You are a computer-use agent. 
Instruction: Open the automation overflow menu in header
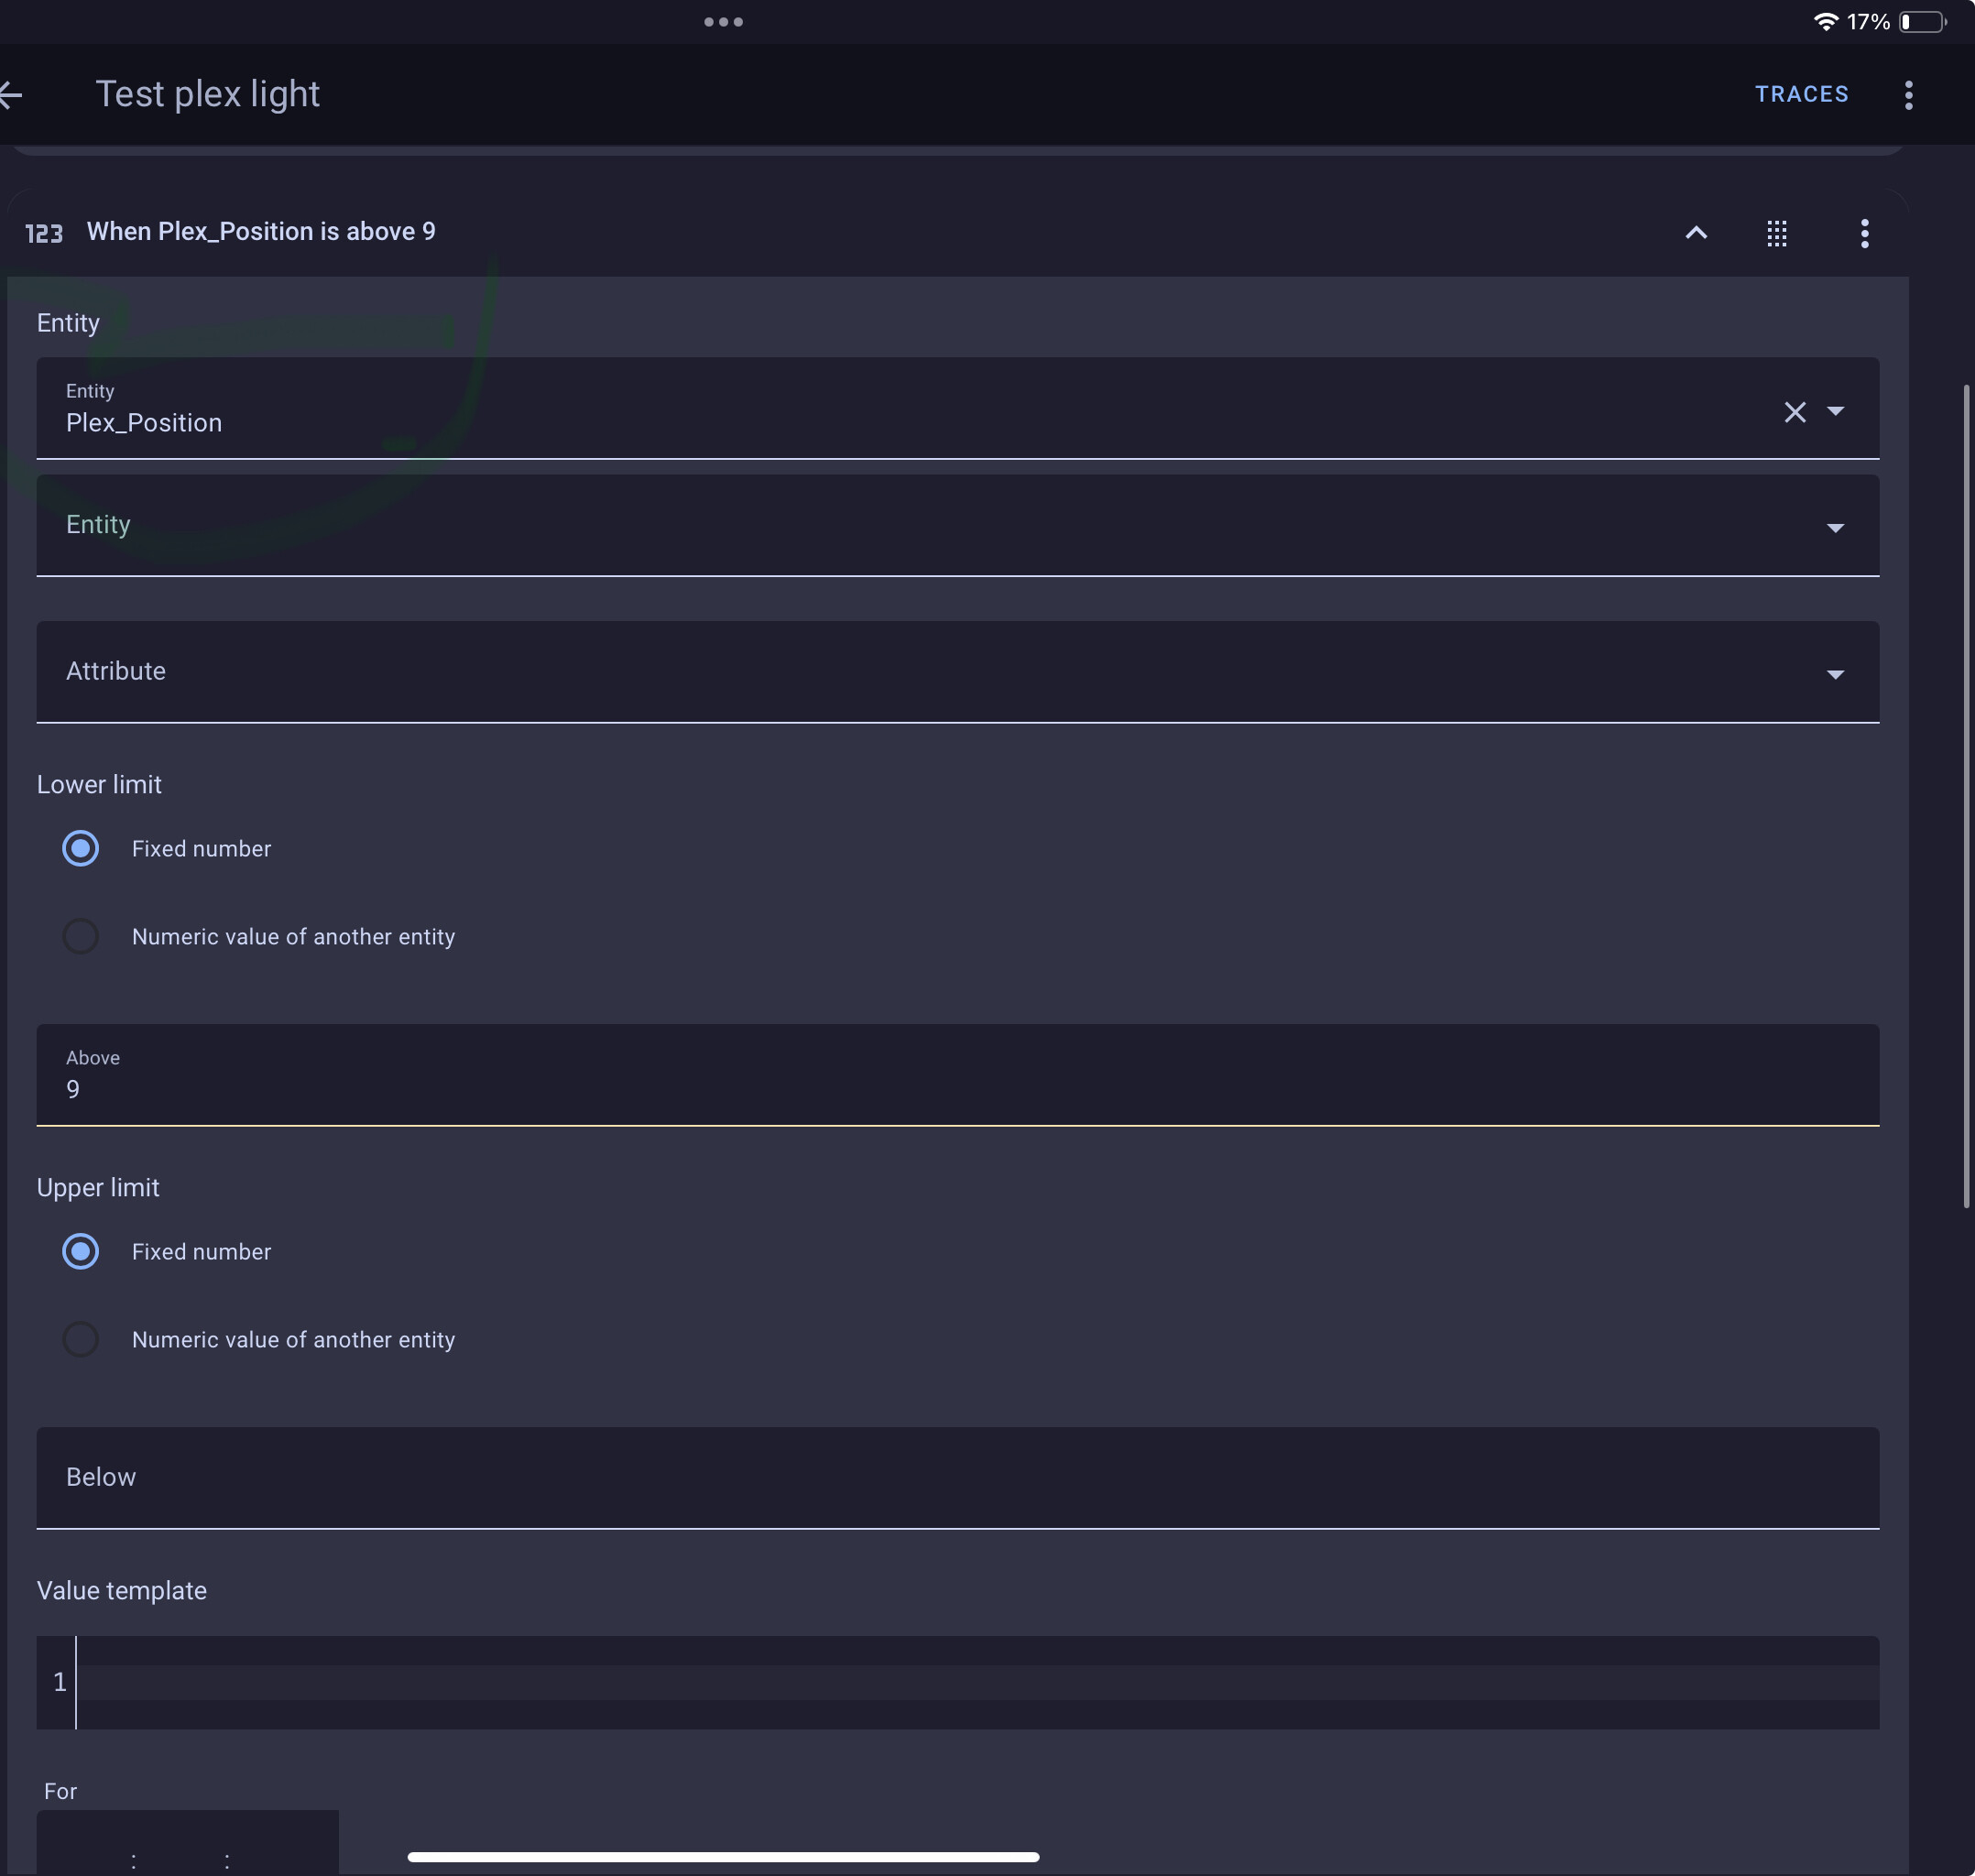(1908, 95)
